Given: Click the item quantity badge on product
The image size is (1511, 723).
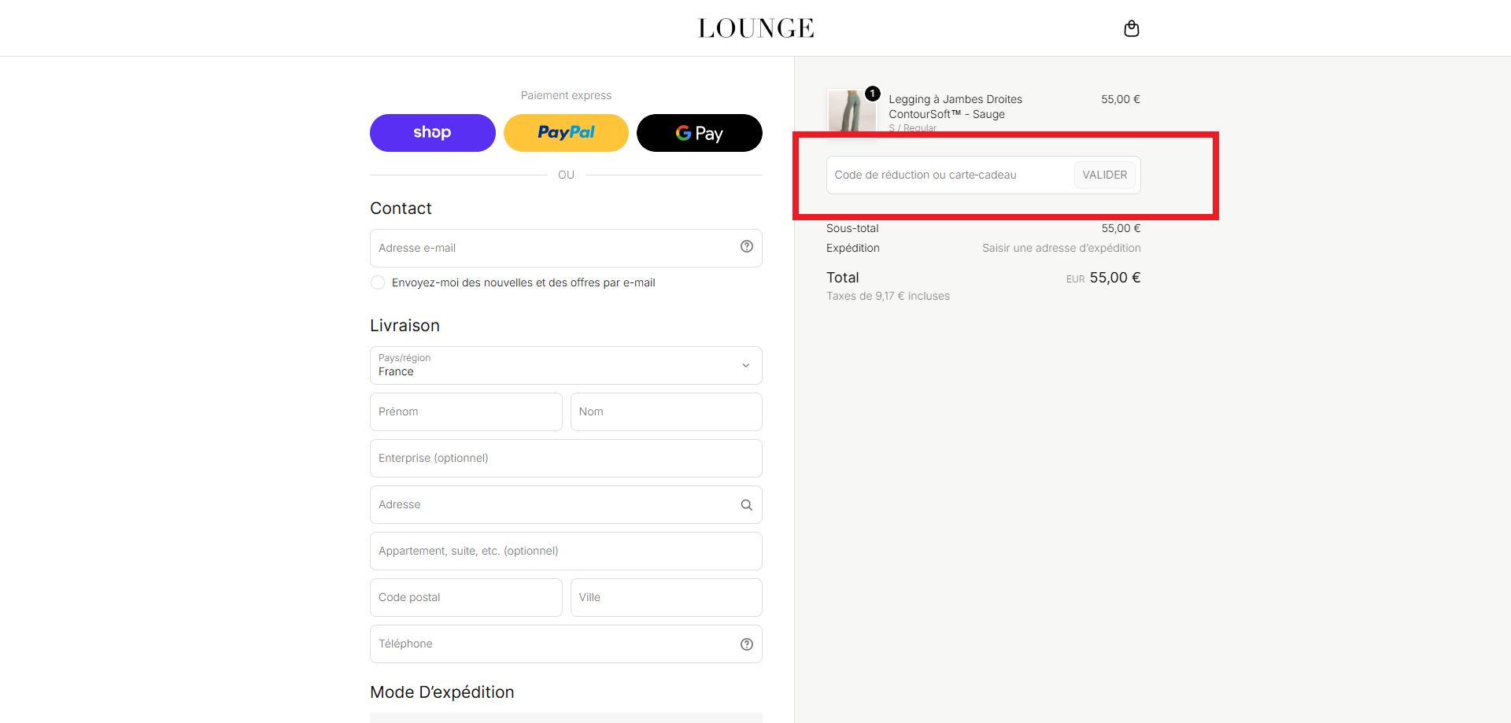Looking at the screenshot, I should (872, 94).
